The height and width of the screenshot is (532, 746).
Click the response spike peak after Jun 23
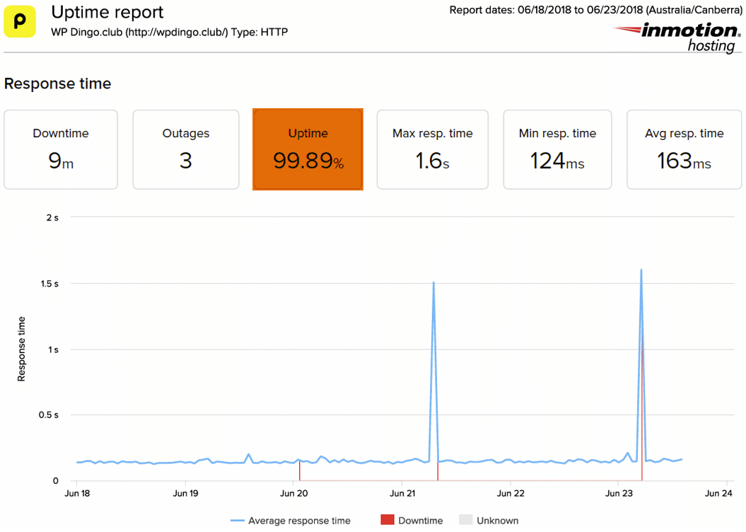[x=641, y=270]
